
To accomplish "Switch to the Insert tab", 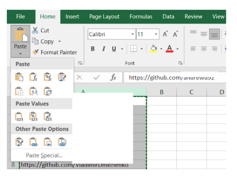I will coord(72,16).
